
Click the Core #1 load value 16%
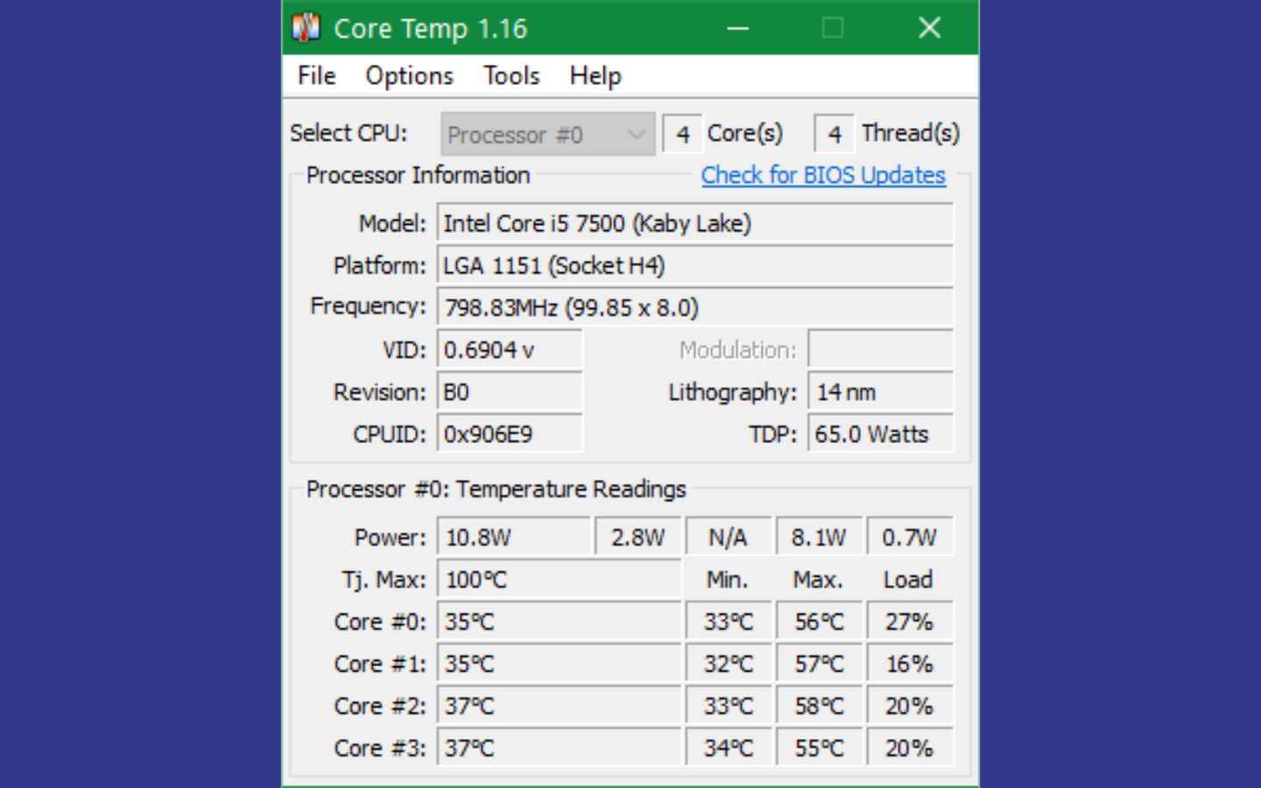coord(909,664)
